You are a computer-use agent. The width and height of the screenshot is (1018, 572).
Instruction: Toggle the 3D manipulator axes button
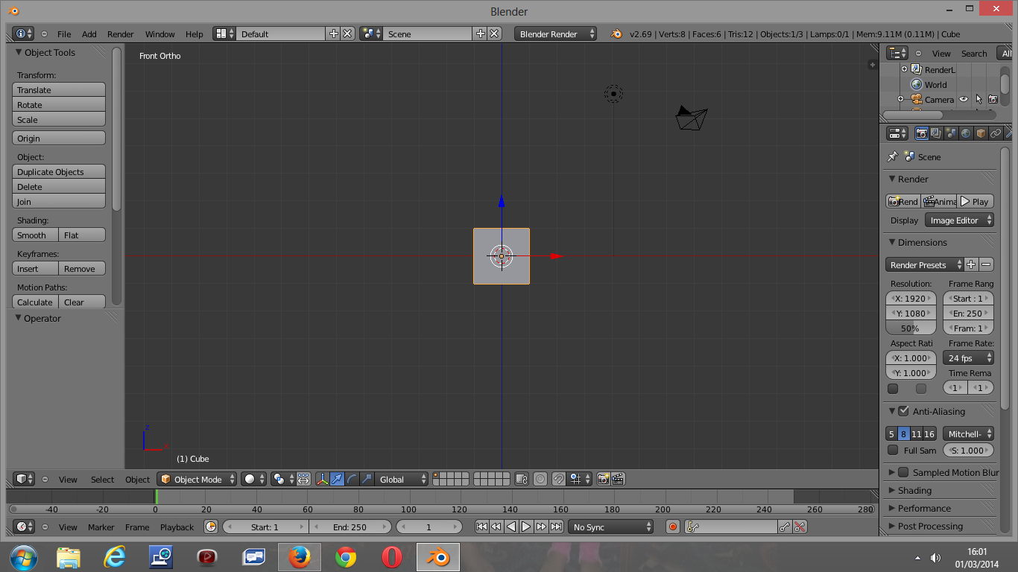coord(322,479)
